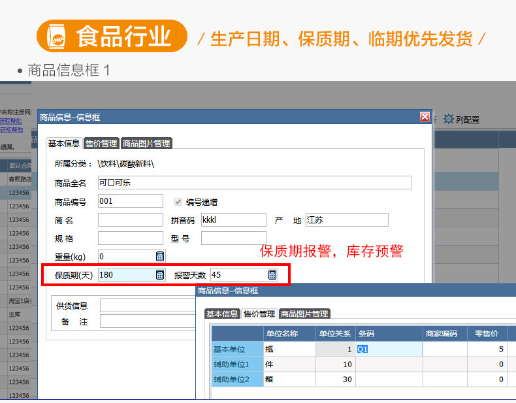Open calculator icon in shelf life field
Screen dimensions: 516x403
coord(160,275)
